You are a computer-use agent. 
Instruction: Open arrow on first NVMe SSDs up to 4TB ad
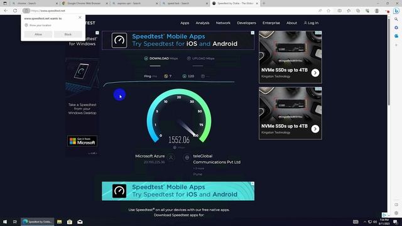tap(315, 73)
